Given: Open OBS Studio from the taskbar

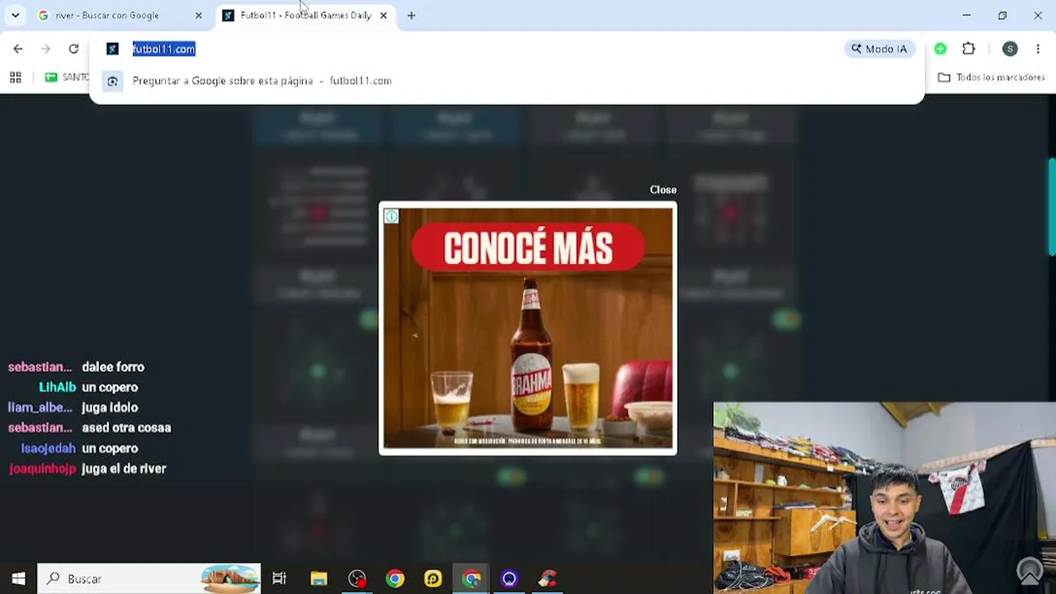Looking at the screenshot, I should tap(356, 578).
